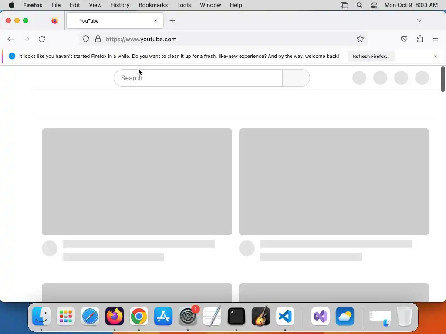Click the page vertical scrollbar thumb
Screen dimensions: 446x334
coord(443,79)
